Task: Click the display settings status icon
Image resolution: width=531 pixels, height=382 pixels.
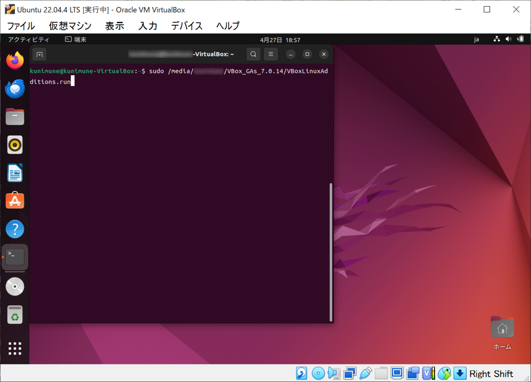Action: (397, 373)
